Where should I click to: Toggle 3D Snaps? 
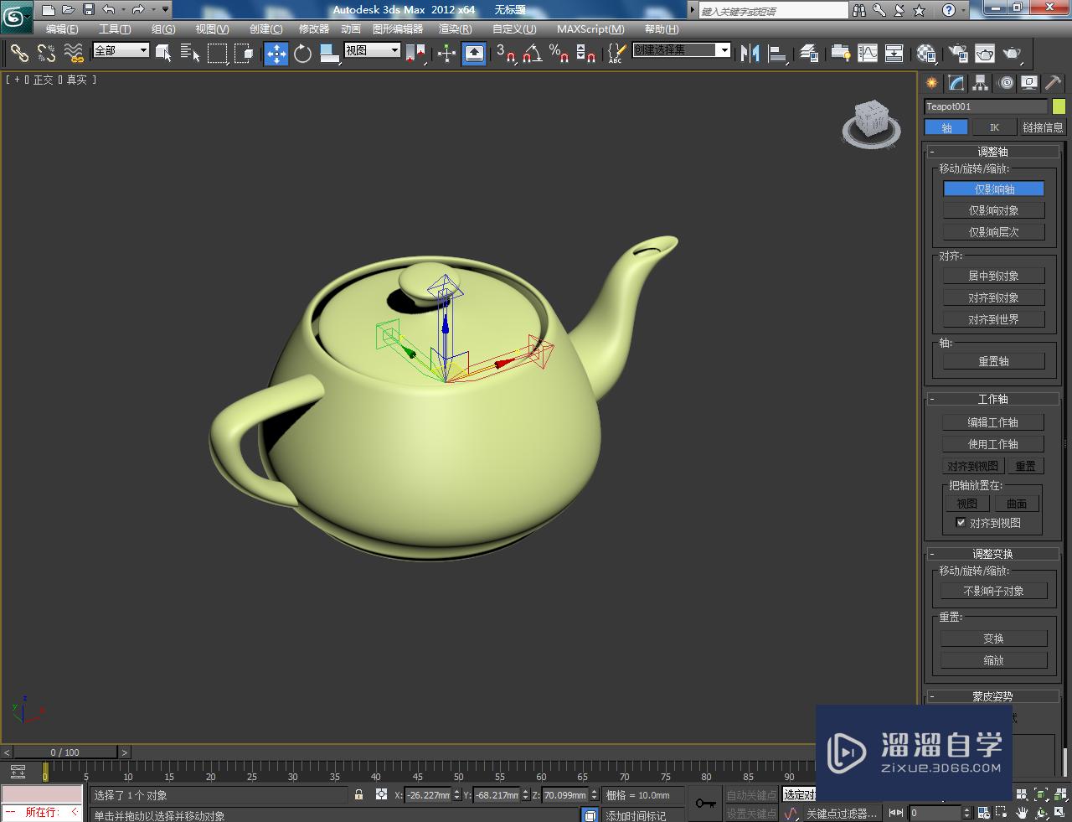click(506, 53)
